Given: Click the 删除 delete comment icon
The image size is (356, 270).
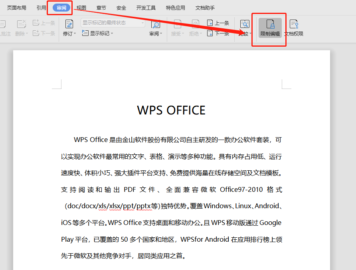Looking at the screenshot, I should [21, 24].
